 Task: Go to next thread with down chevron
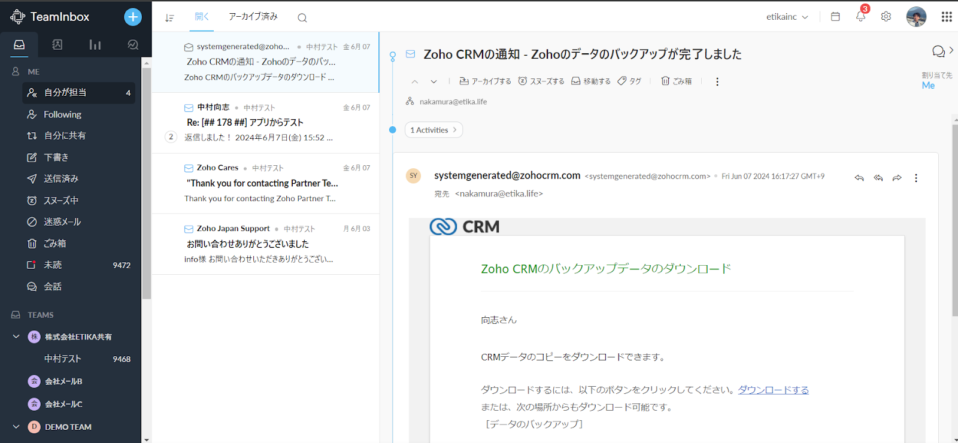(x=434, y=81)
